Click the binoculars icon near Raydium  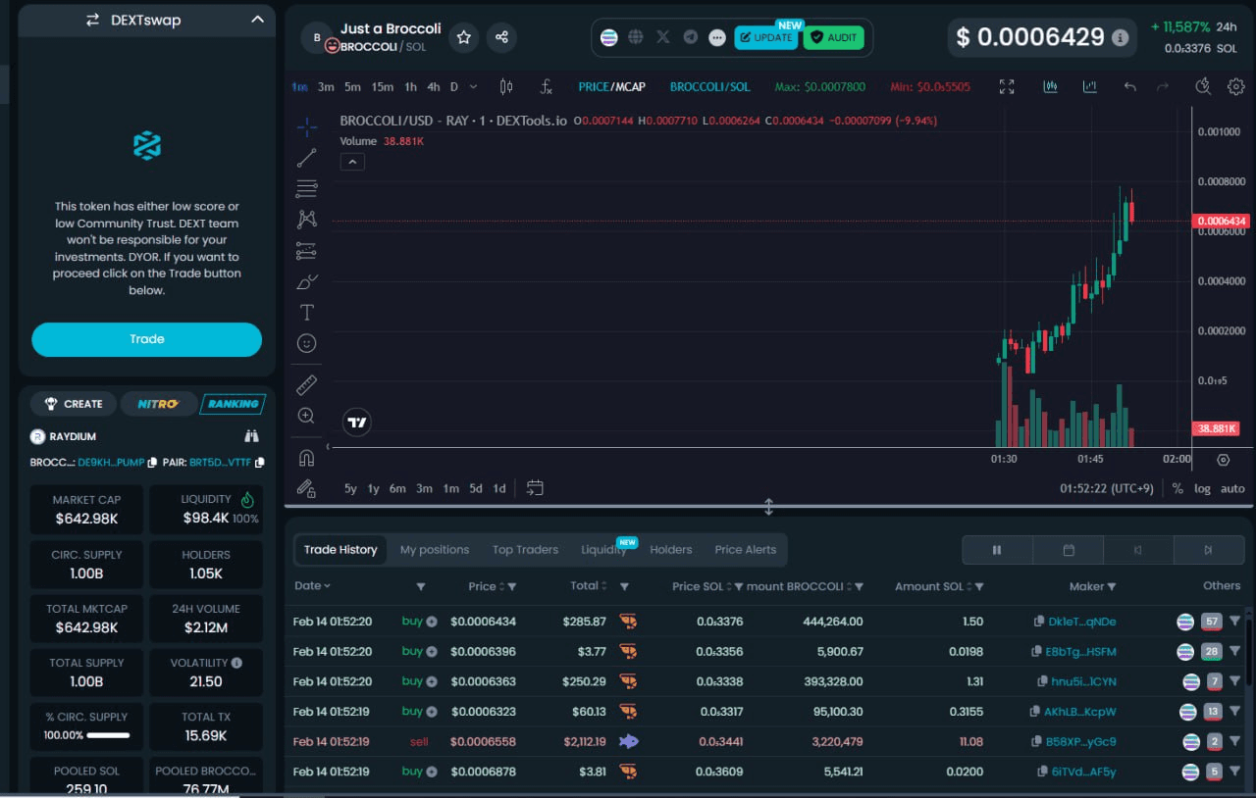pos(252,436)
